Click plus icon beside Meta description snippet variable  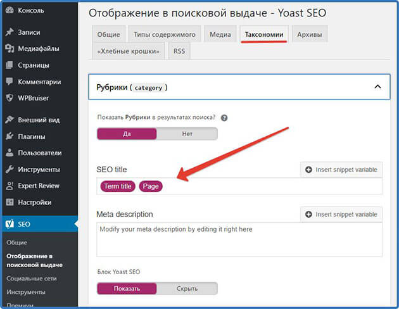308,215
